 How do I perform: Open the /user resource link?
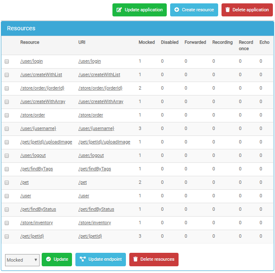tap(26, 196)
